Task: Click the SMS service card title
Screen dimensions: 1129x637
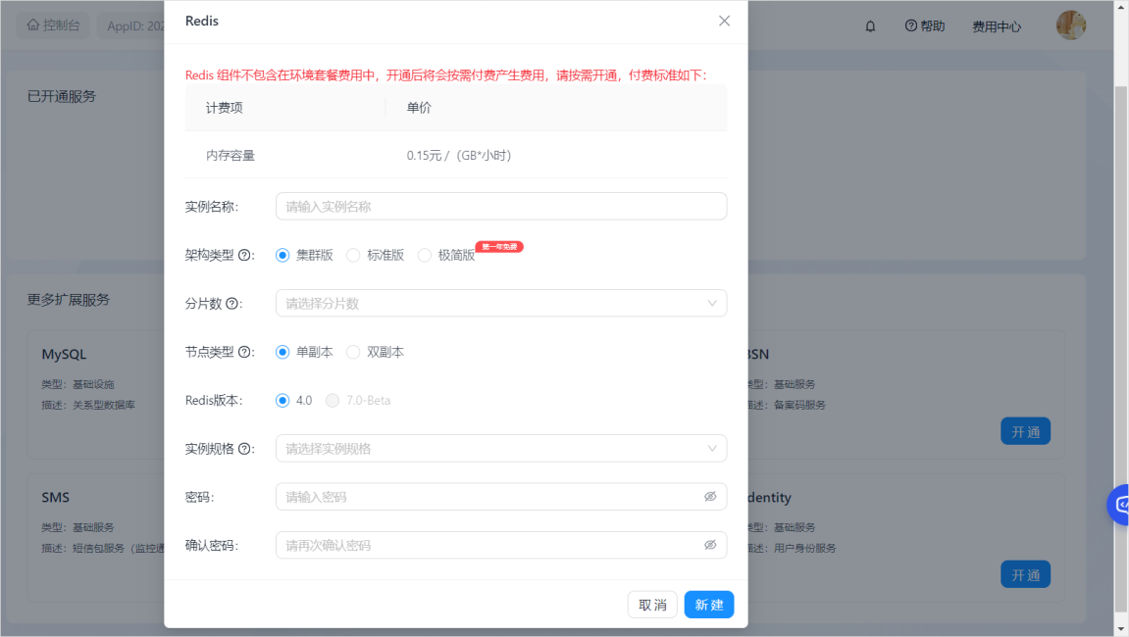Action: click(56, 498)
